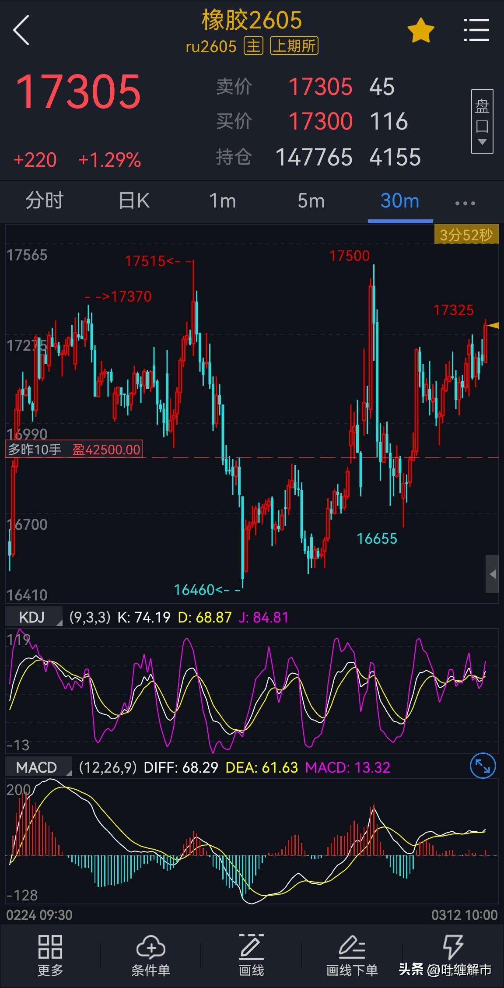Click the ru2605 contract code
The image size is (504, 988).
pyautogui.click(x=211, y=46)
